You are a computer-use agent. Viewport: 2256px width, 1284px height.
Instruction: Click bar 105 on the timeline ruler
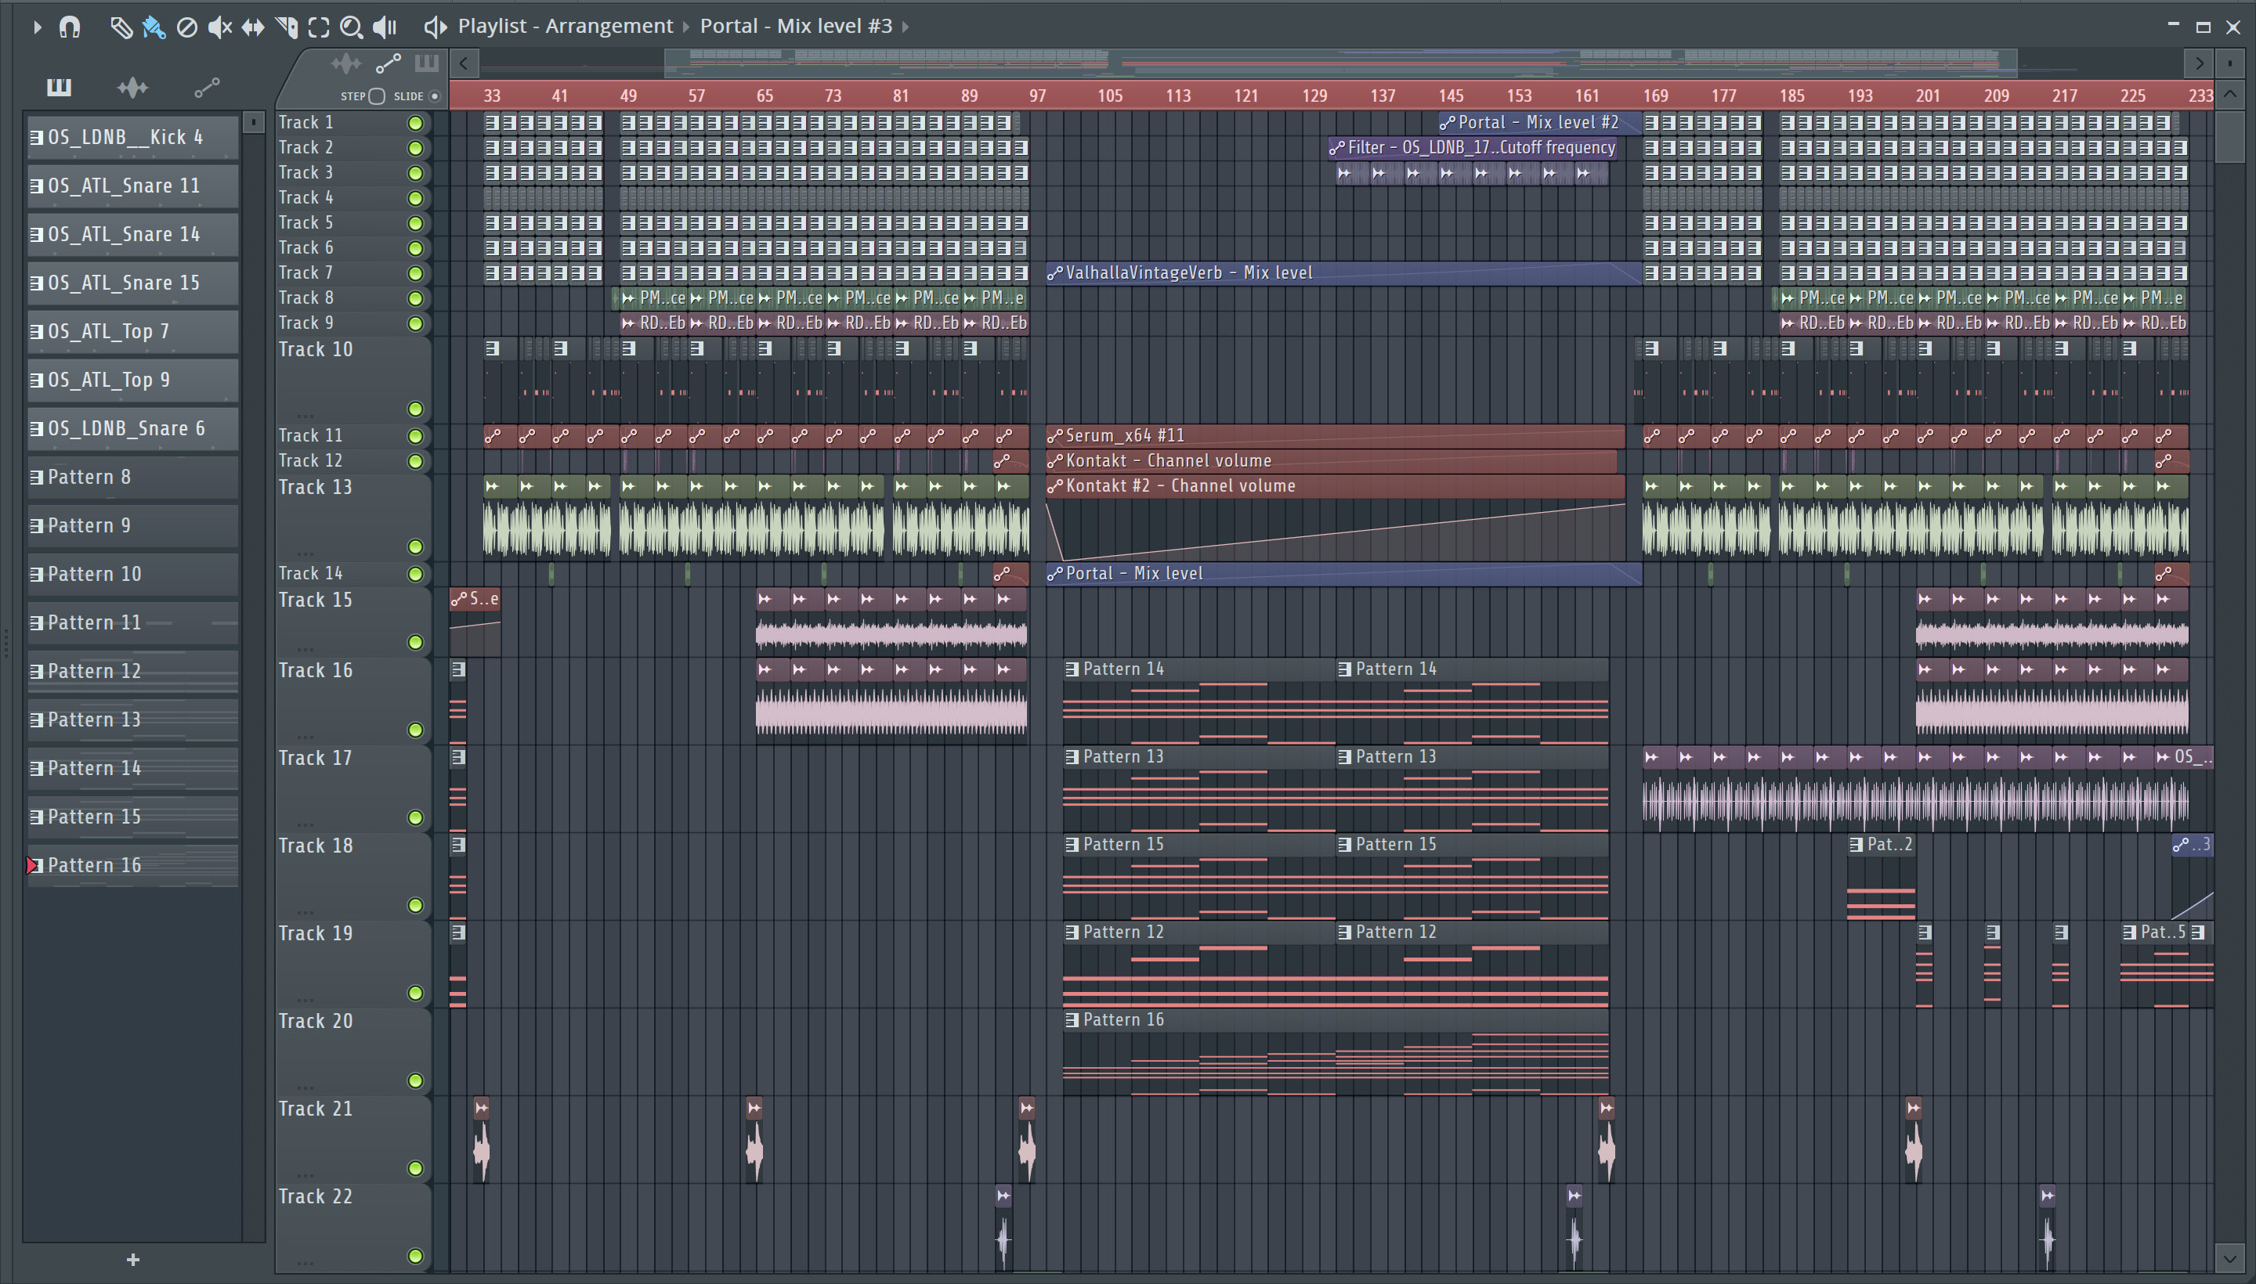1110,96
